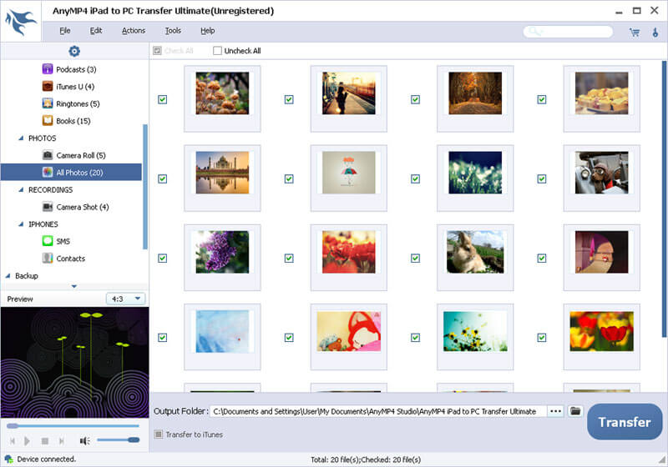Click the Output Folder path field
This screenshot has width=668, height=467.
click(378, 411)
